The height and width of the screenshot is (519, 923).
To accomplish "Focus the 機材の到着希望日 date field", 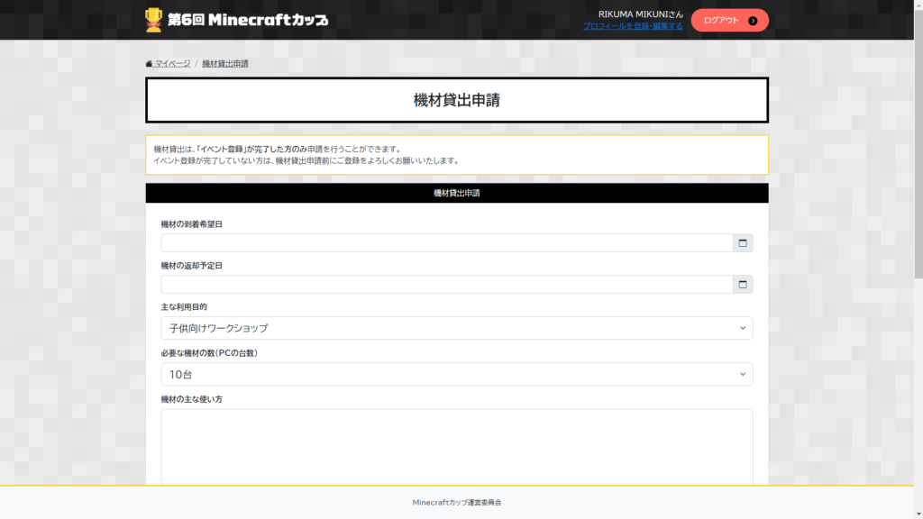I will coord(446,243).
